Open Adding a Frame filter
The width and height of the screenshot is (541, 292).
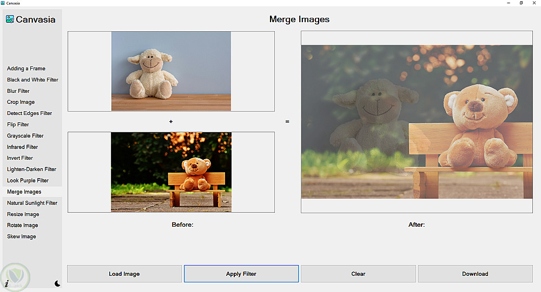tap(26, 69)
